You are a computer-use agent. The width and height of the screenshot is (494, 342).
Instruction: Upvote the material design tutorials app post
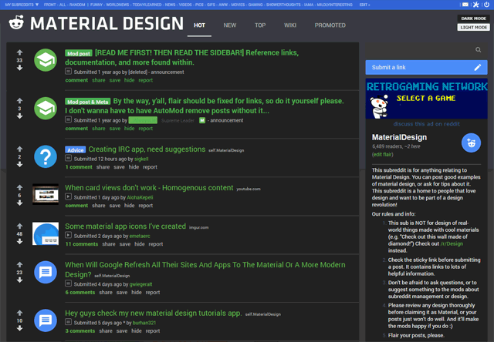point(19,313)
